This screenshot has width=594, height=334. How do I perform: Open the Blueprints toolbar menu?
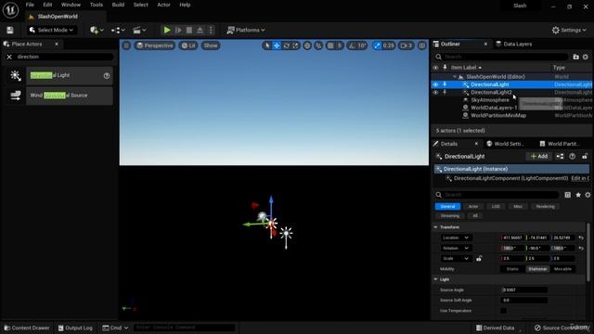(118, 30)
